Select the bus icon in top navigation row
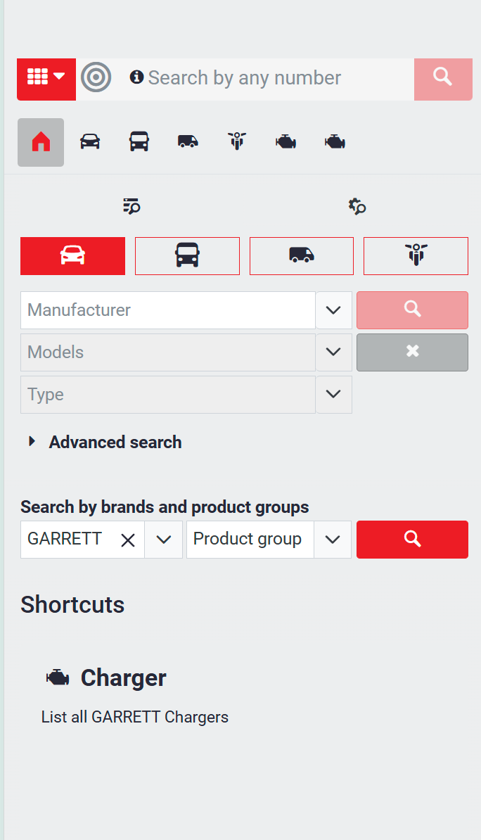Image resolution: width=481 pixels, height=840 pixels. 139,142
